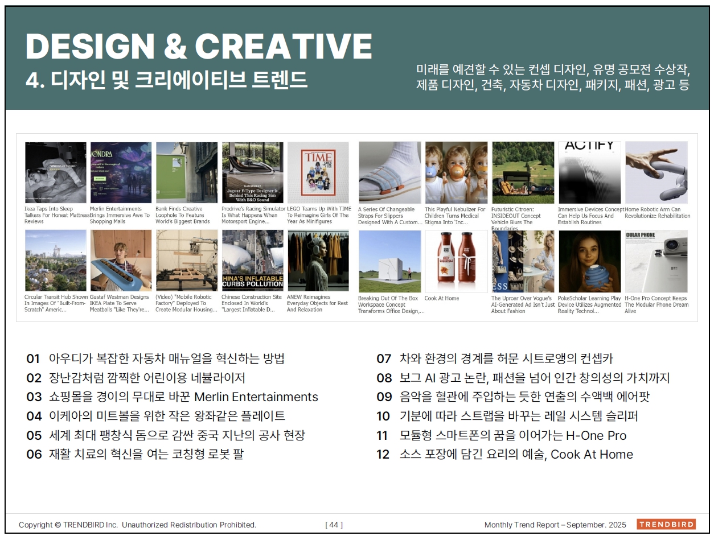Select list item 10 about 레일 시스템 슬리퍼
Viewport: 714px width, 536px height.
coord(507,416)
